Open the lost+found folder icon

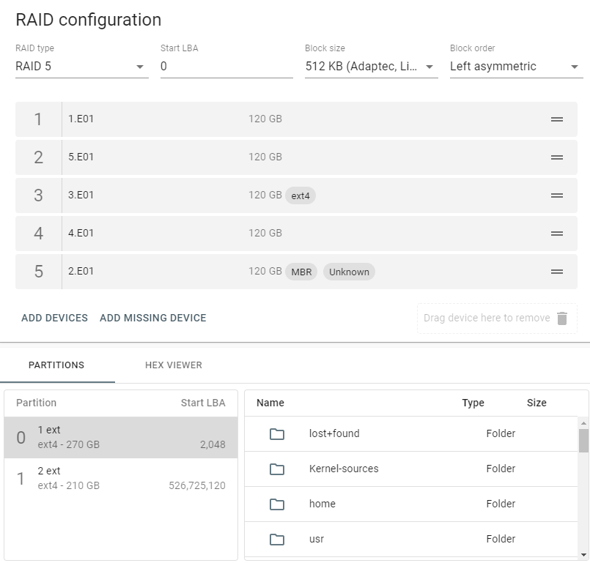(x=276, y=433)
